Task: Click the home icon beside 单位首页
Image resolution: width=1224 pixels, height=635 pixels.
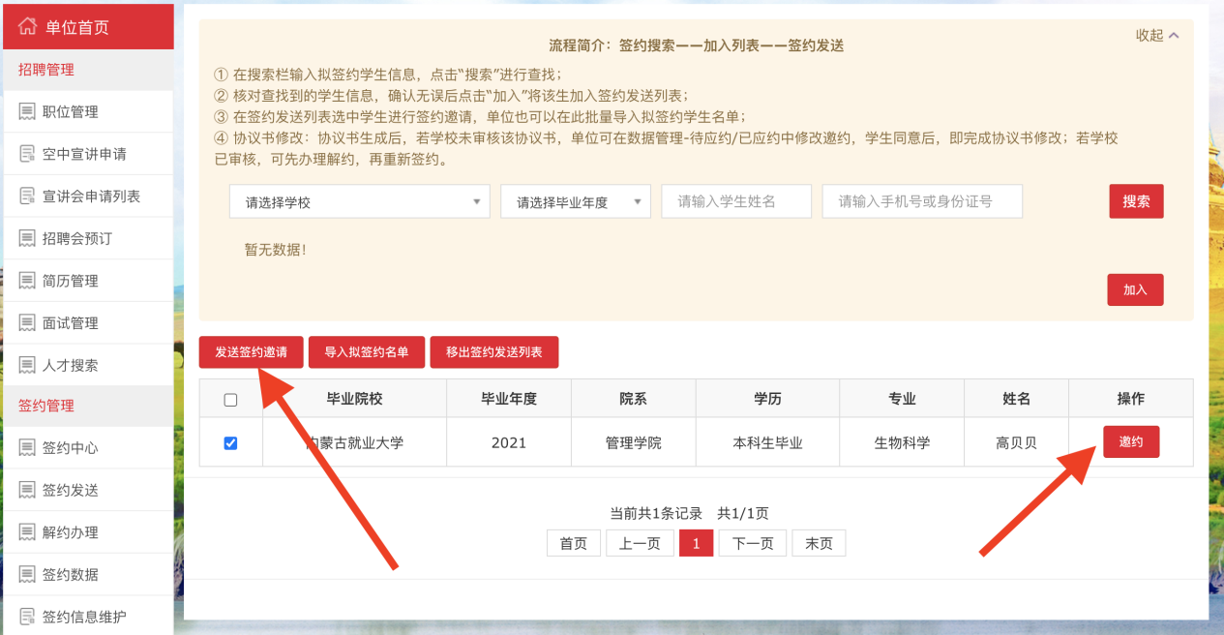Action: [28, 26]
